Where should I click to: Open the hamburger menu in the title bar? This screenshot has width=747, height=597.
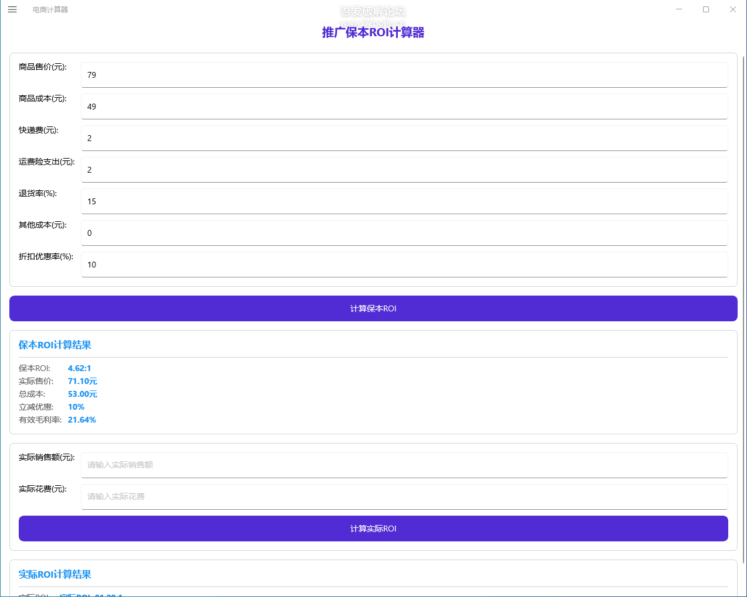[x=12, y=9]
